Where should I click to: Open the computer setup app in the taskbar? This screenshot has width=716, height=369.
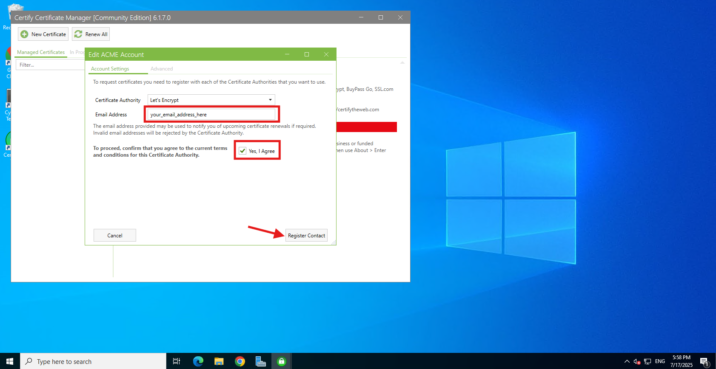(x=260, y=361)
